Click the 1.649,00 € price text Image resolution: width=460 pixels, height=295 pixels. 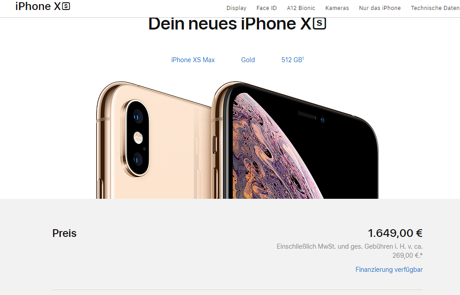(x=395, y=233)
